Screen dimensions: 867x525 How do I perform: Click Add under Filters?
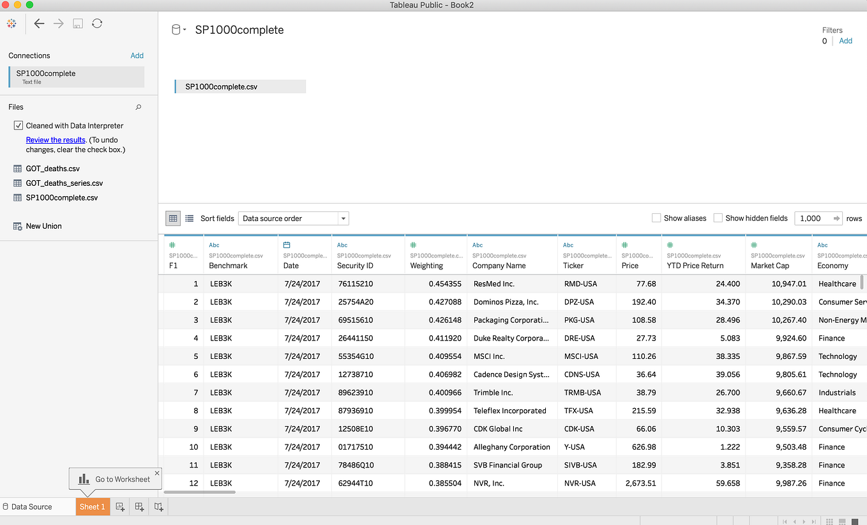coord(846,40)
